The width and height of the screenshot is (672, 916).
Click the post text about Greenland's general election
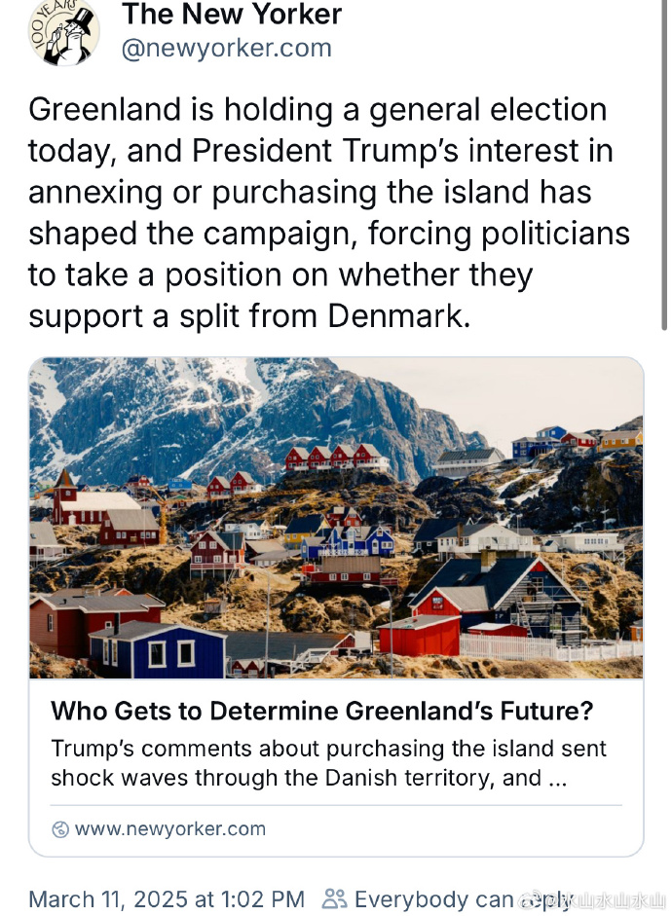point(329,212)
